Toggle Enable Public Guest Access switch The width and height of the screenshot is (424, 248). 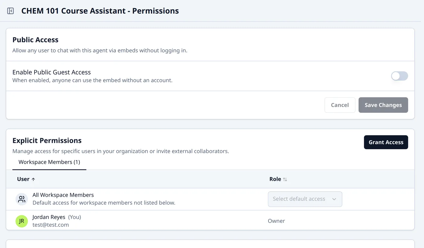(399, 76)
